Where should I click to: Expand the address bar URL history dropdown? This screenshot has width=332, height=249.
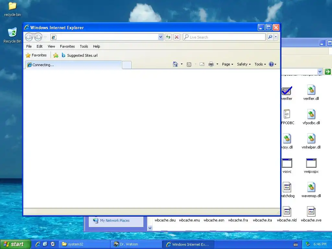click(160, 37)
